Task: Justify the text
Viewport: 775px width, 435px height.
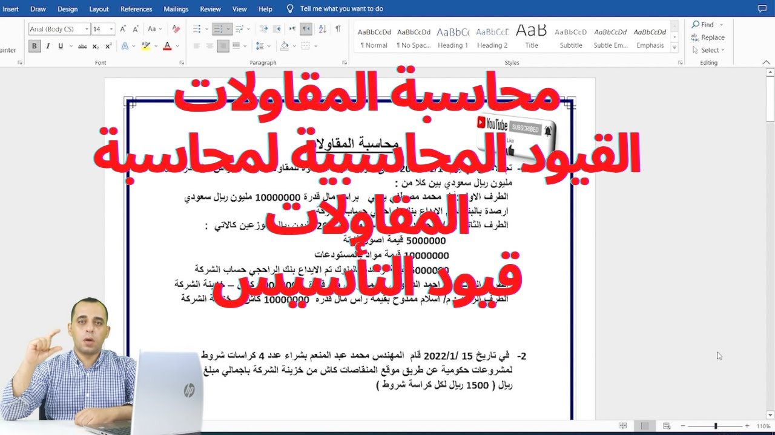Action: [236, 46]
